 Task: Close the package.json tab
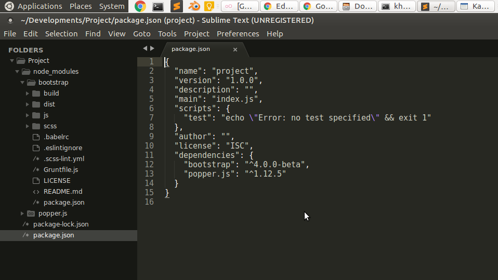coord(235,49)
